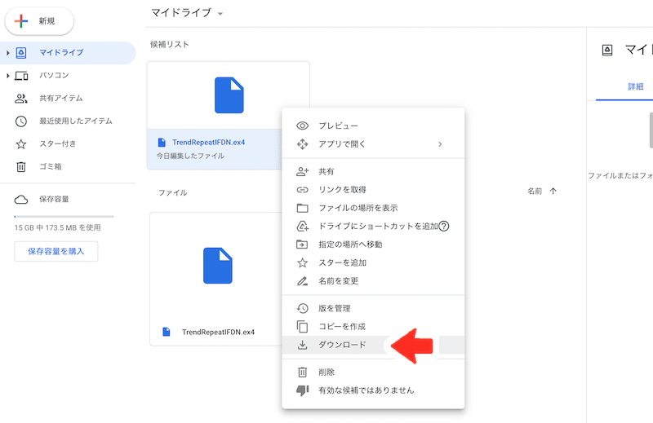
Task: Choose ダウンロード from context menu
Action: point(373,345)
